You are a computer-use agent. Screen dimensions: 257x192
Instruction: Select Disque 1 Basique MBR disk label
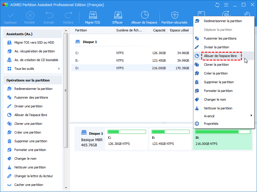pos(90,139)
